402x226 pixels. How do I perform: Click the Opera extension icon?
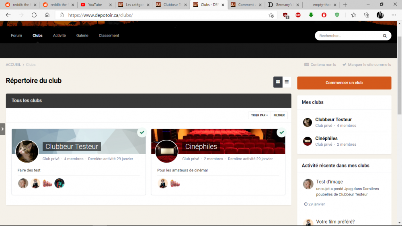324,15
